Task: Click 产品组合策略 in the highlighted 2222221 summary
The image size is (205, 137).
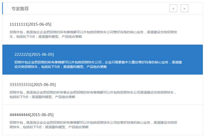Action: (97, 67)
